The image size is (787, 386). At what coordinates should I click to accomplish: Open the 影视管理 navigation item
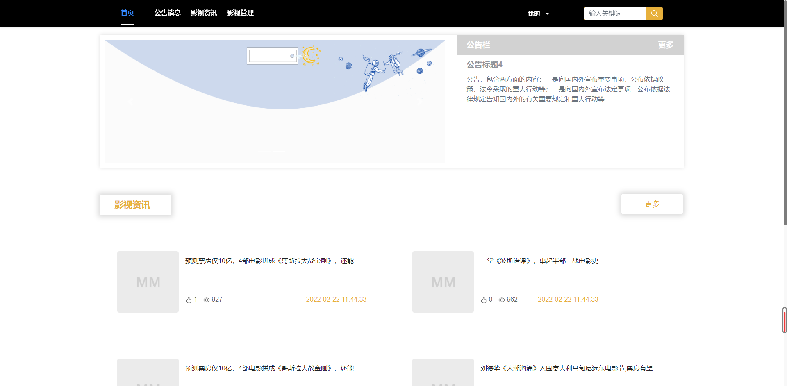coord(240,13)
